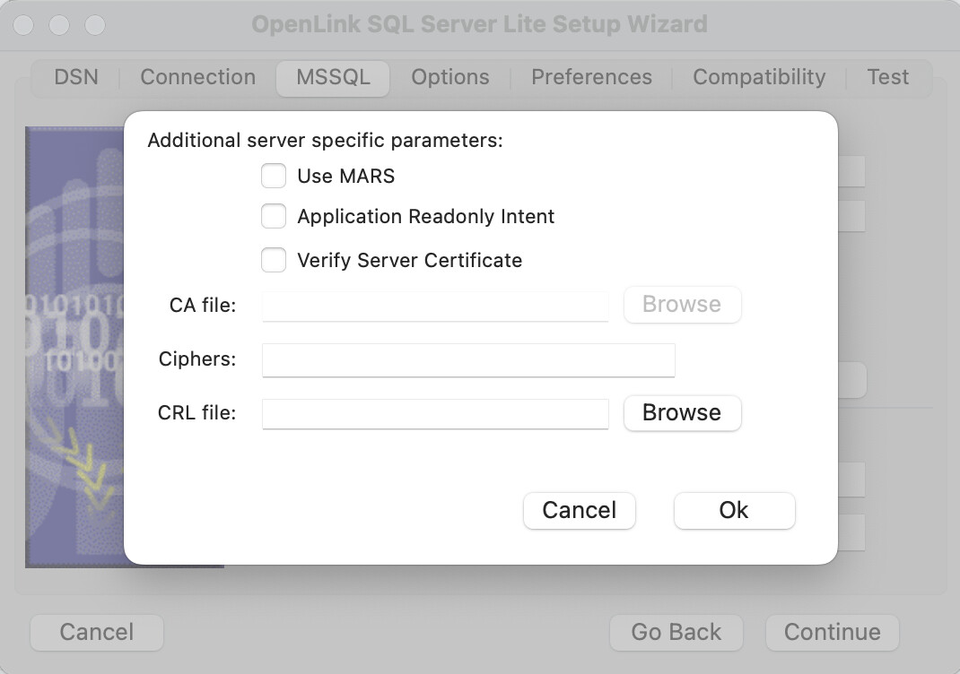Select the MSSQL tab
Image resolution: width=960 pixels, height=674 pixels.
coord(333,77)
